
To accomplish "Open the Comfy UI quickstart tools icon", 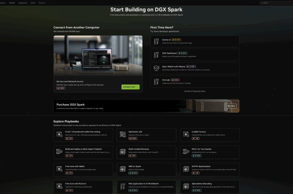I will coord(156,41).
